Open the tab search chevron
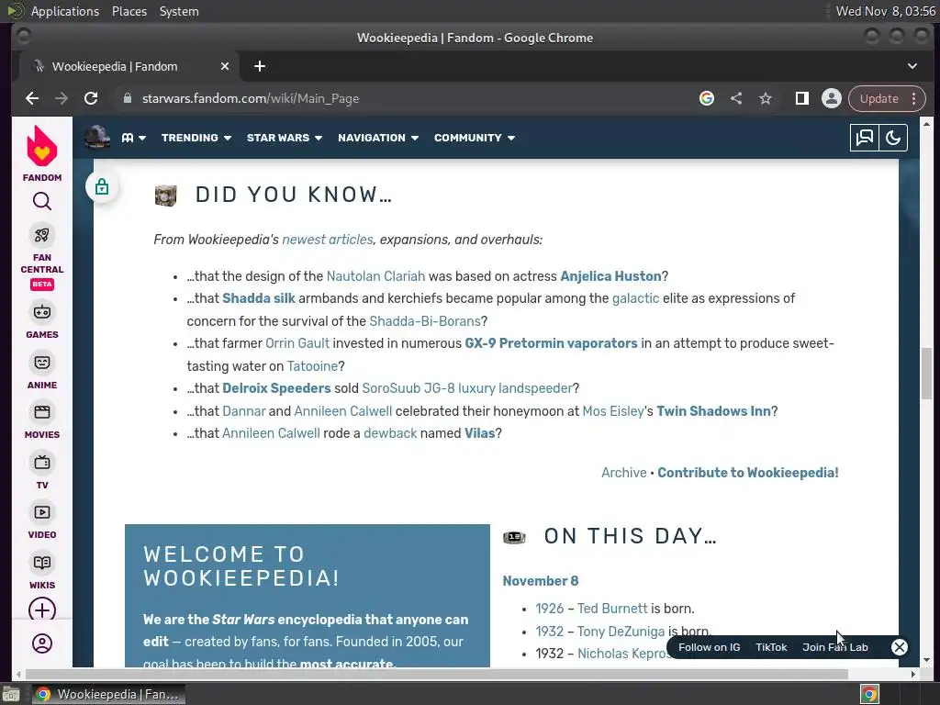The image size is (940, 705). pyautogui.click(x=912, y=66)
